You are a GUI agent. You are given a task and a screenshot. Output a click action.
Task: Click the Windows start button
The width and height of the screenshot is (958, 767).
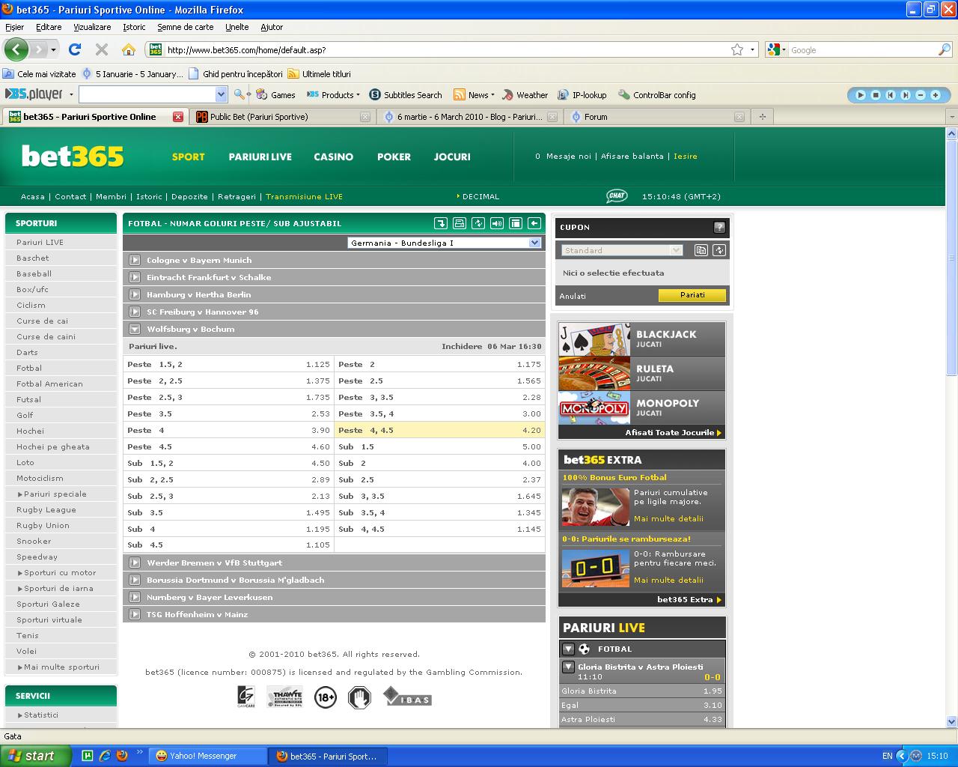tap(36, 756)
